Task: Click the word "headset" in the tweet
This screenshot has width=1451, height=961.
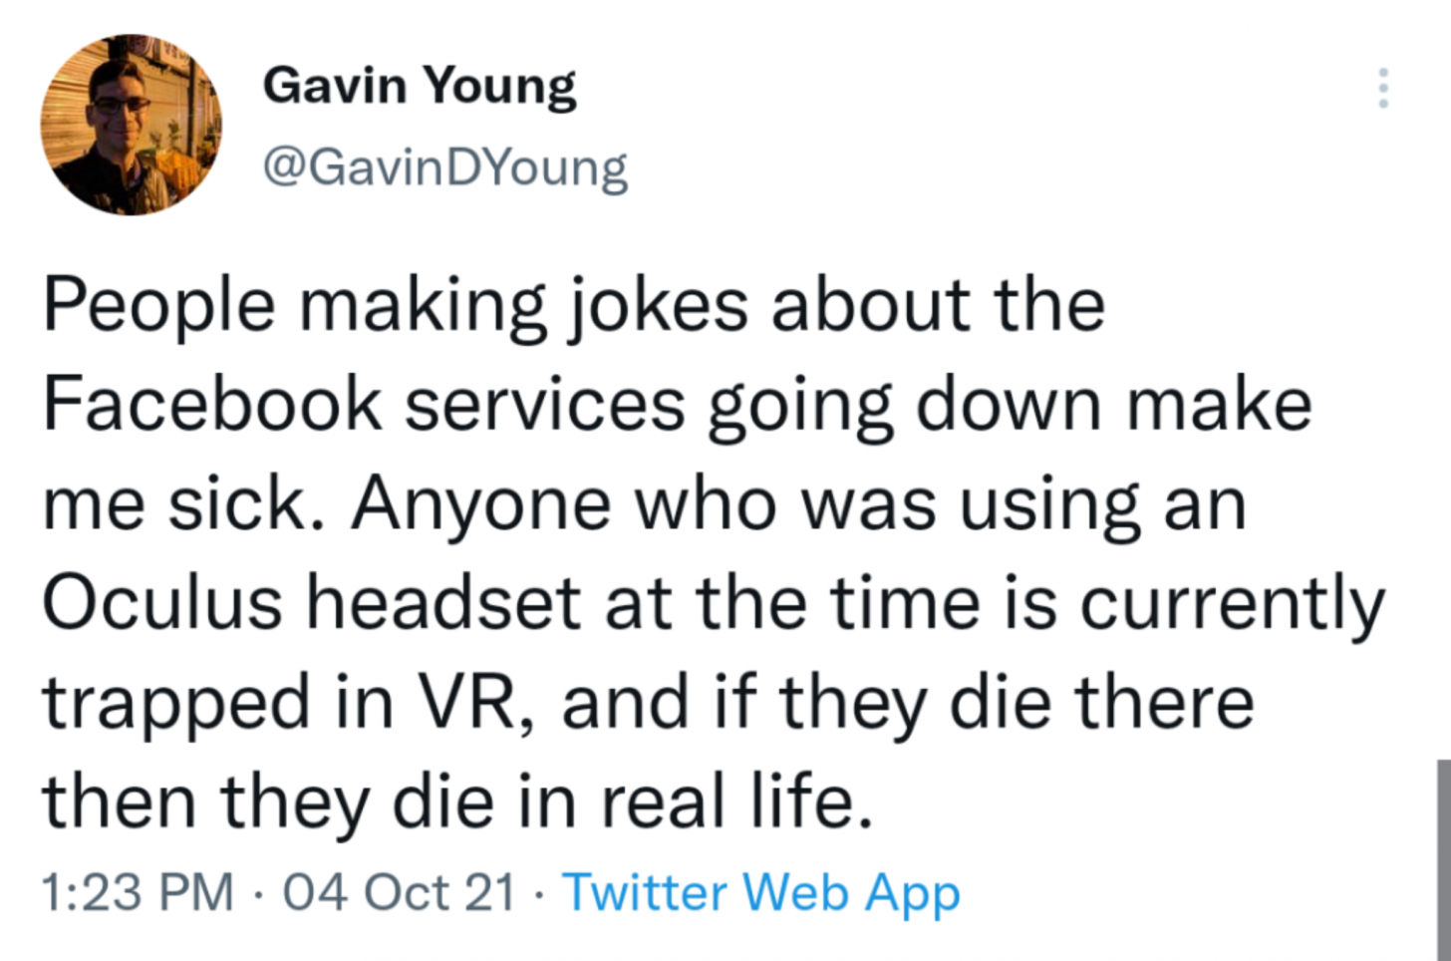Action: (442, 604)
